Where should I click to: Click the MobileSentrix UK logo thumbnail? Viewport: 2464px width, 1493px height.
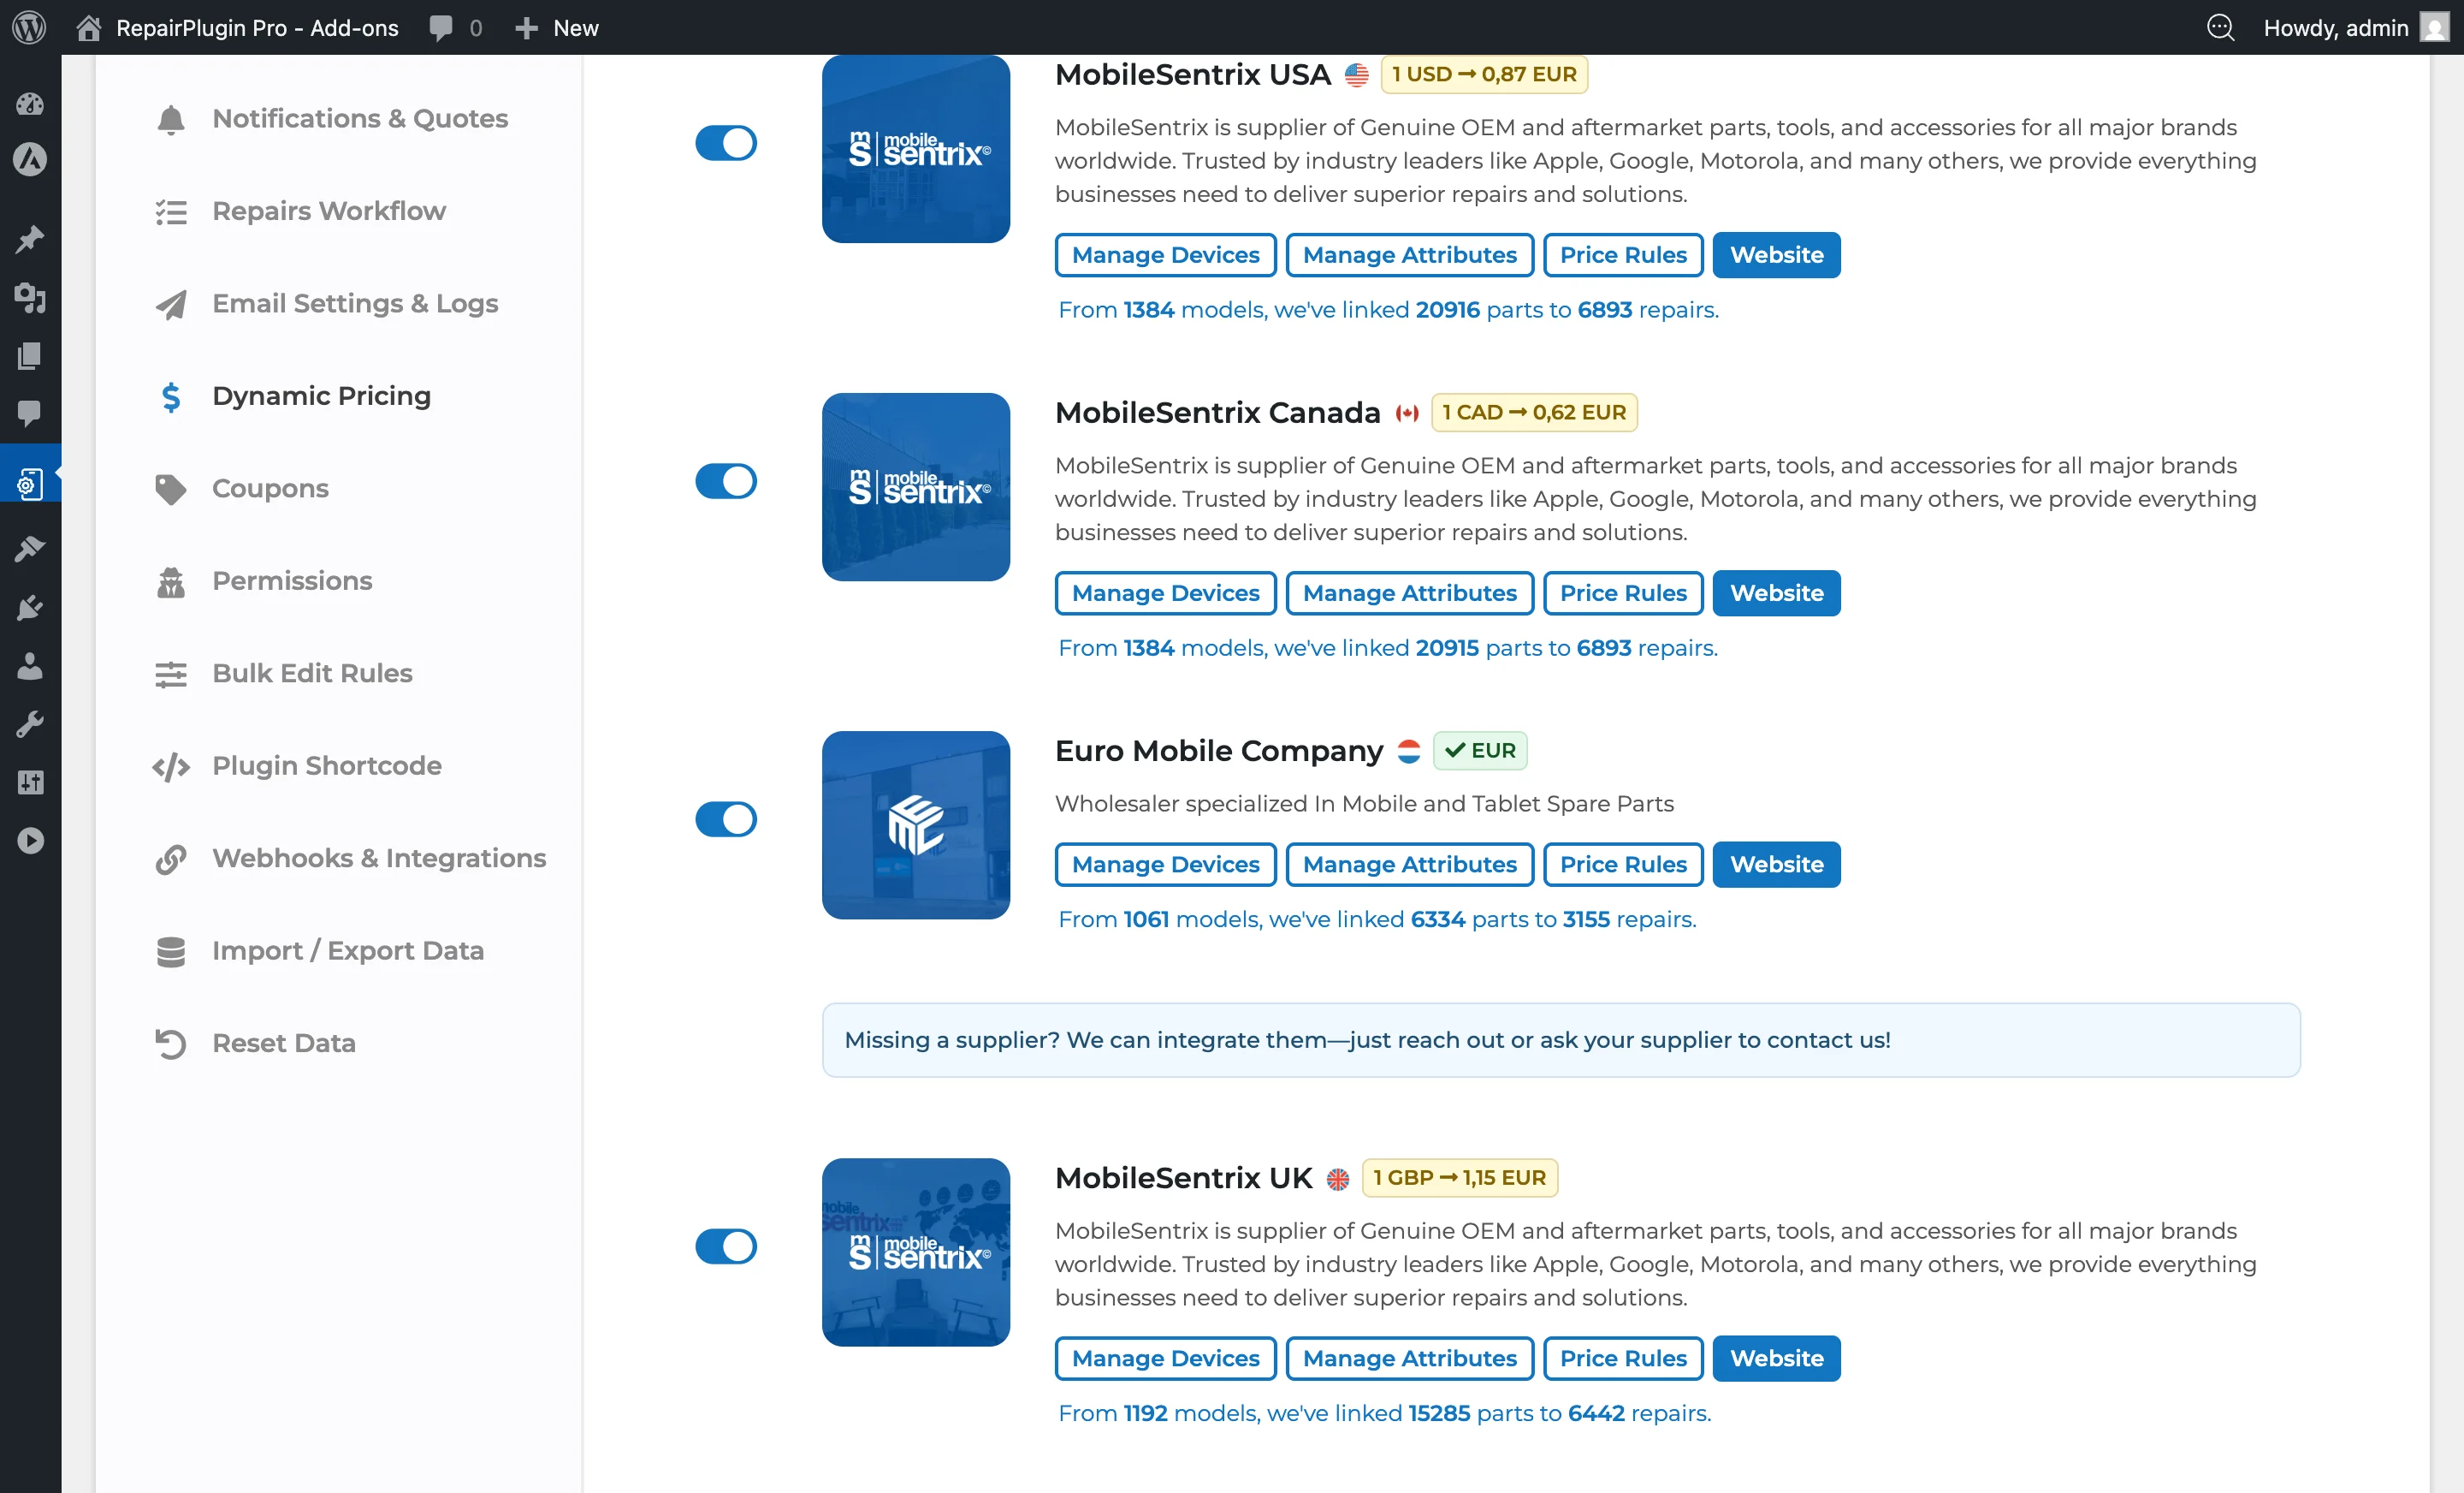[x=915, y=1252]
